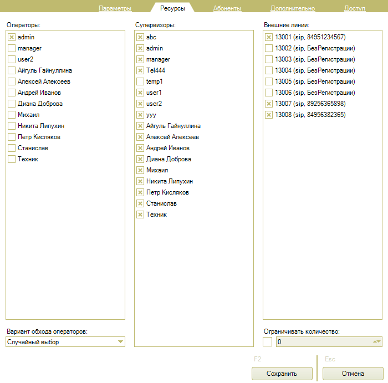Open the Вариант обхода операторов dropdown
This screenshot has height=383, width=388.
(120, 342)
